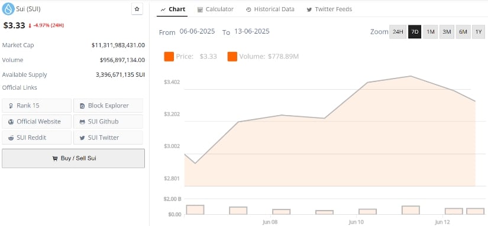Image resolution: width=488 pixels, height=226 pixels.
Task: Open the Chart tab
Action: pos(173,9)
